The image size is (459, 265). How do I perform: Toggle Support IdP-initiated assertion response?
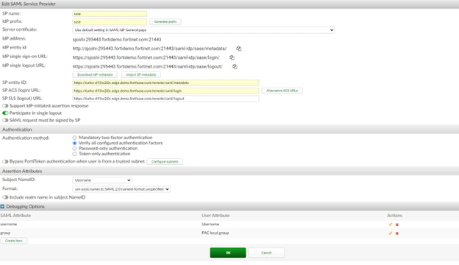(x=5, y=106)
